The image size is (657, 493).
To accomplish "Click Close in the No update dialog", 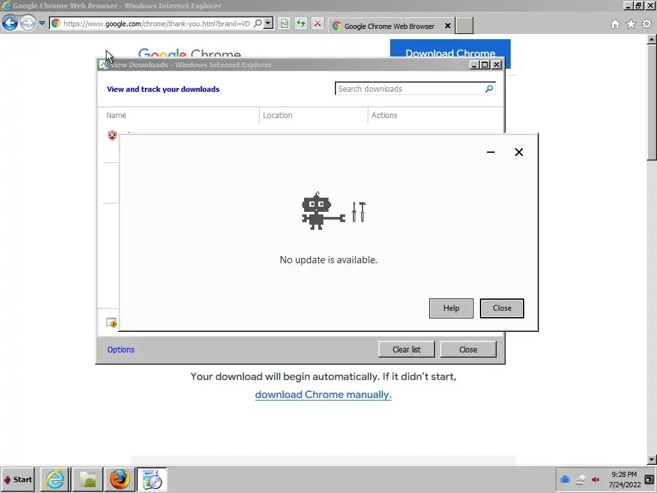I will 502,308.
